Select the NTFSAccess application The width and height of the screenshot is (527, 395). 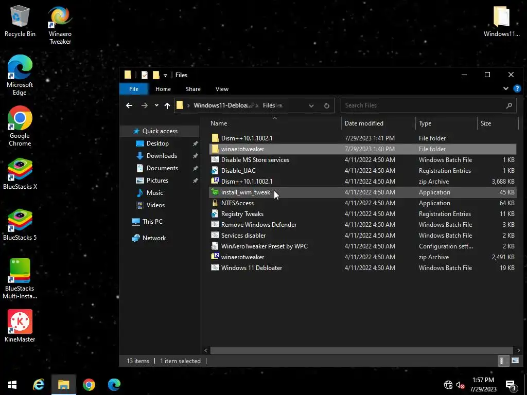point(362,203)
